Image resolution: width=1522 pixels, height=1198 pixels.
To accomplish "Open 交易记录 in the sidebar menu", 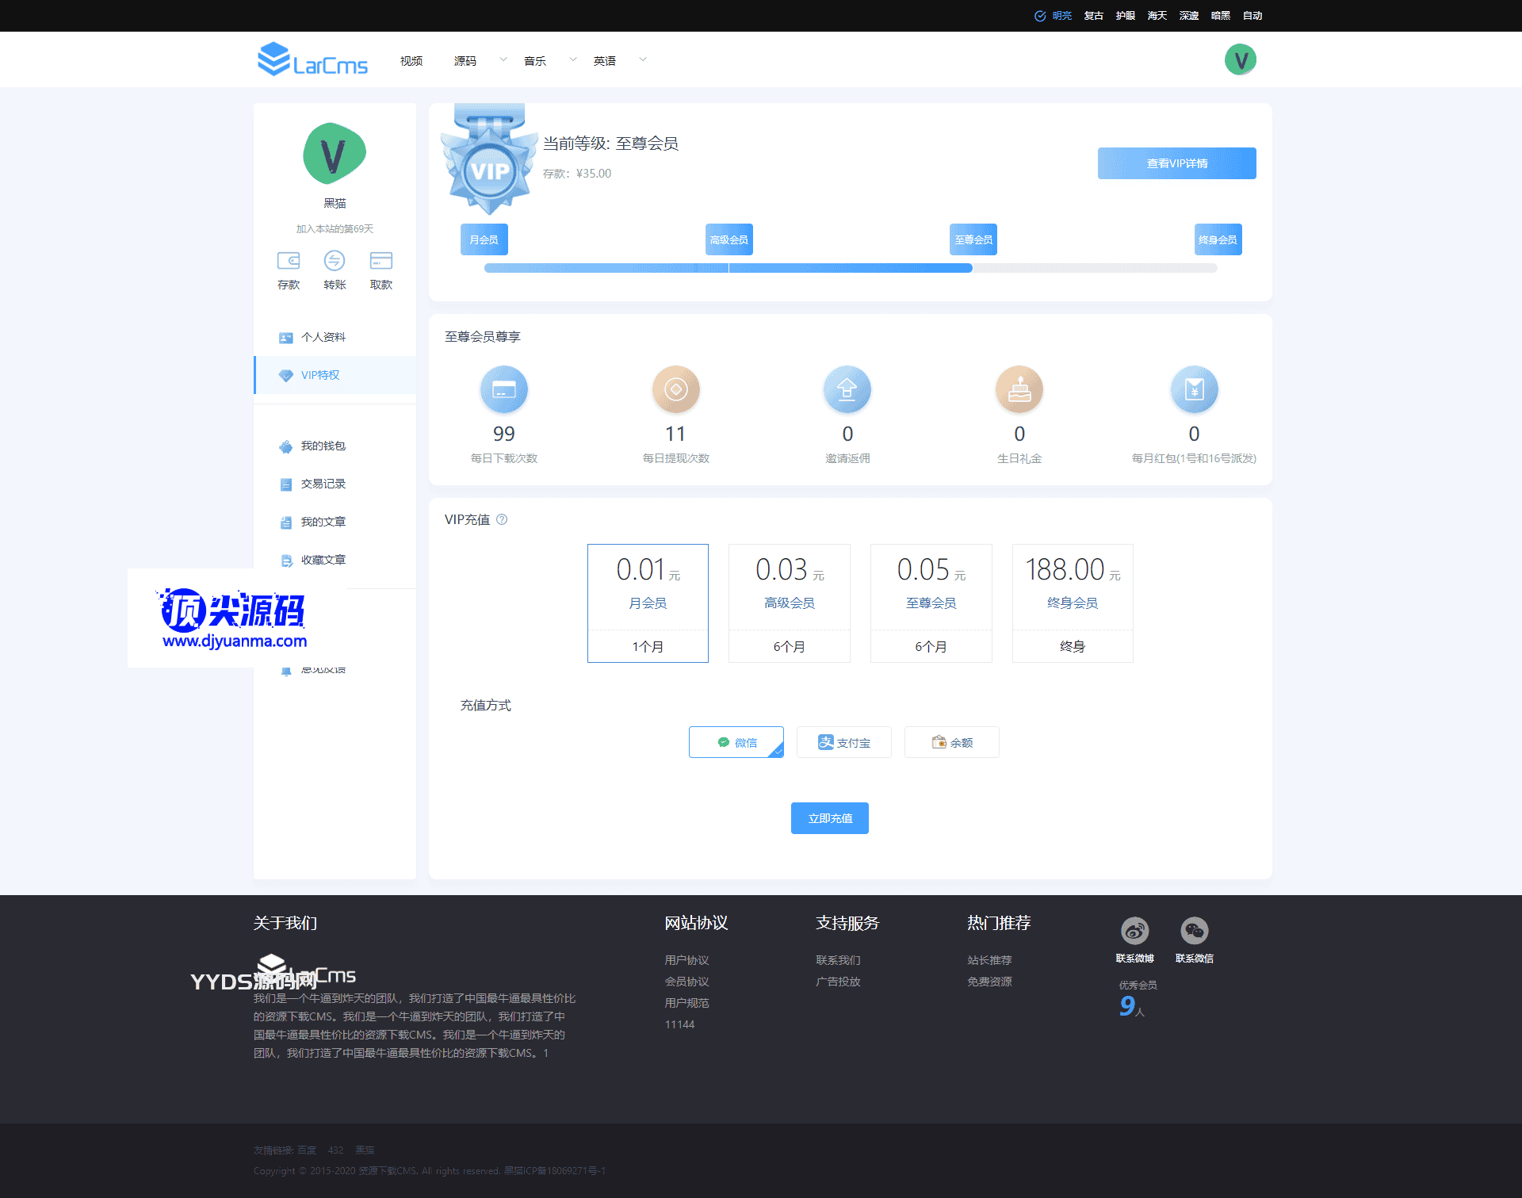I will pyautogui.click(x=323, y=484).
